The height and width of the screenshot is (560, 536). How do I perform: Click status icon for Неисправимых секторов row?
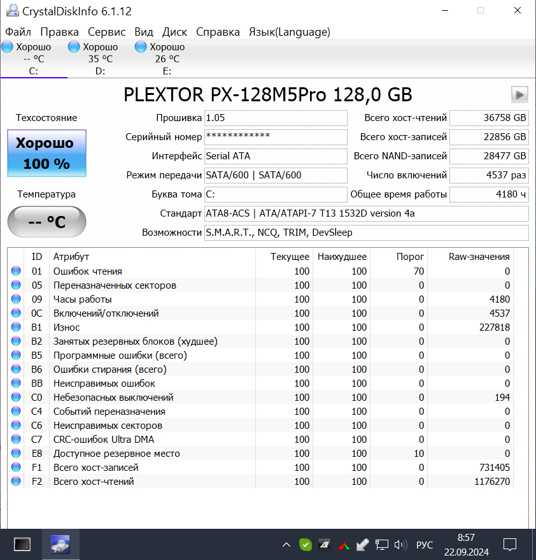[x=16, y=425]
